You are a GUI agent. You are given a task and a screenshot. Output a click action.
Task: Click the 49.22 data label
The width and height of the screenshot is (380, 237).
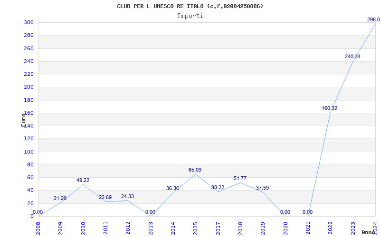click(x=83, y=180)
